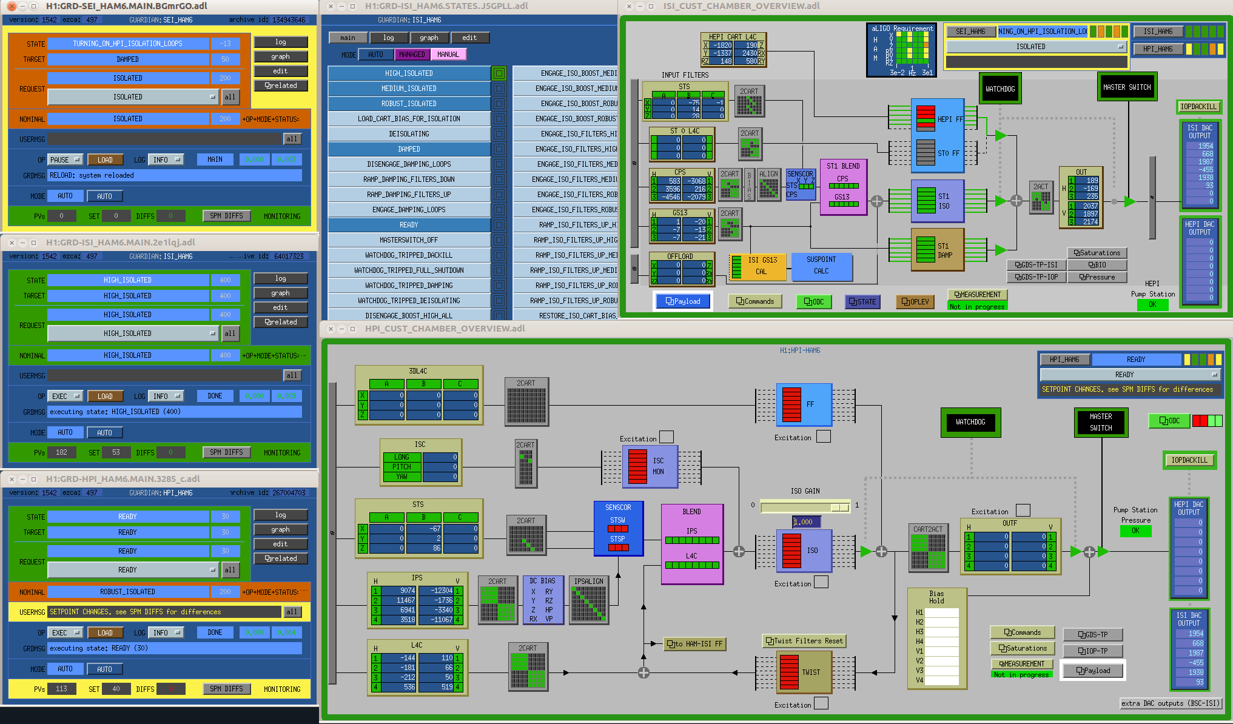
Task: Open the ST1 BLEND block
Action: click(843, 187)
